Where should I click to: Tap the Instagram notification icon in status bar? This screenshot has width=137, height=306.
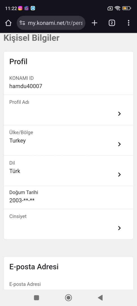(x=20, y=8)
